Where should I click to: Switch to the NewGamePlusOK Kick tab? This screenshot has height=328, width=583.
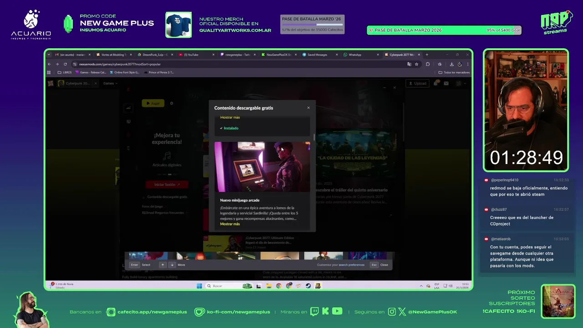279,55
